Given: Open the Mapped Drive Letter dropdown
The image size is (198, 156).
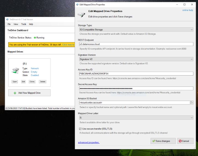Looking at the screenshot, I should pos(136,118).
